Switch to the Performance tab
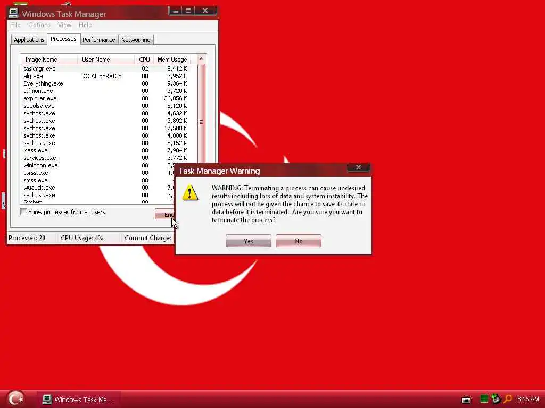Viewport: 545px width, 408px height. click(x=98, y=40)
